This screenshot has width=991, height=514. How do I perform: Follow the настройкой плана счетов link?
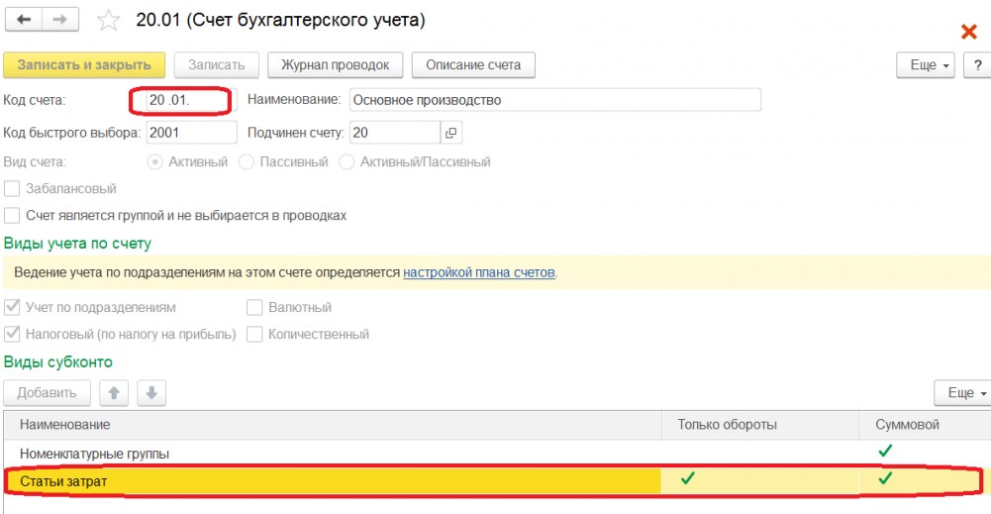pos(479,272)
